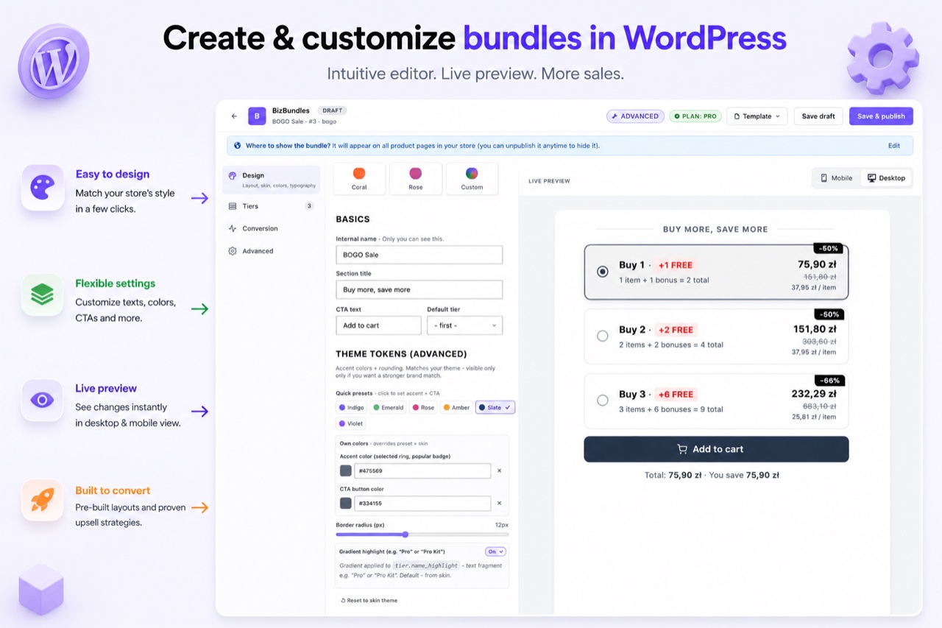Click the info icon in the blue notice
This screenshot has height=628, width=942.
click(237, 146)
